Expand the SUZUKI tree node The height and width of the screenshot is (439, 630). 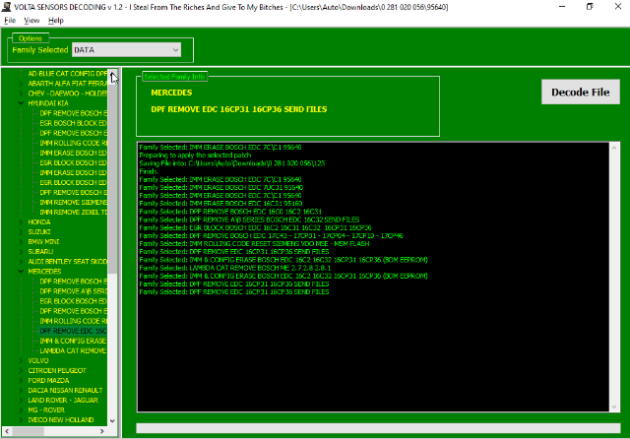21,232
